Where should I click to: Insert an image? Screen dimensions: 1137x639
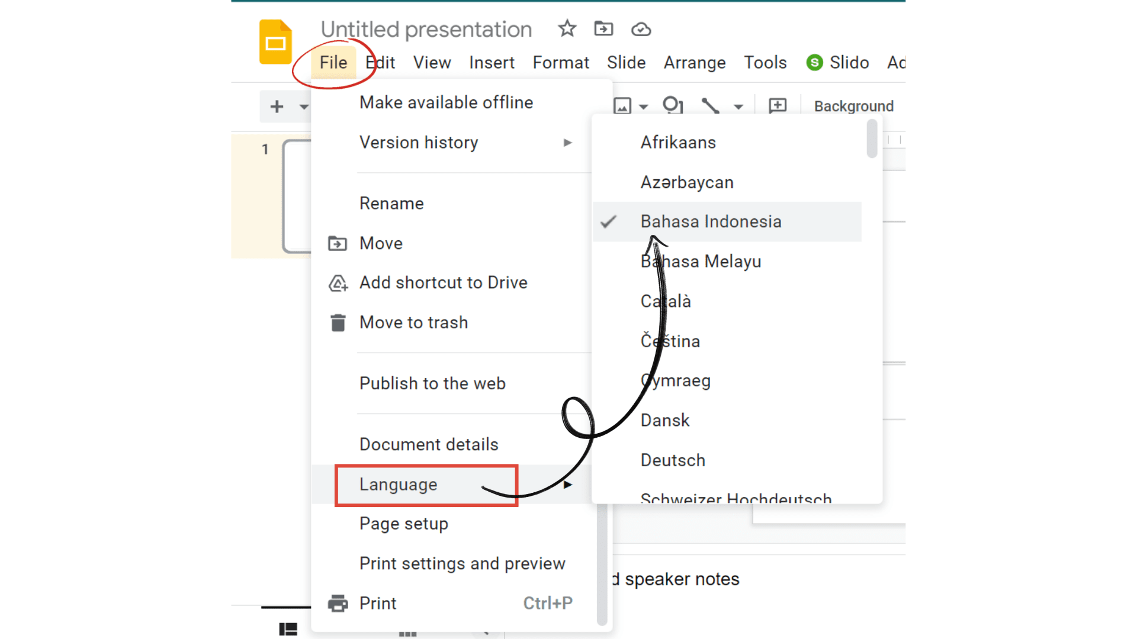coord(622,105)
